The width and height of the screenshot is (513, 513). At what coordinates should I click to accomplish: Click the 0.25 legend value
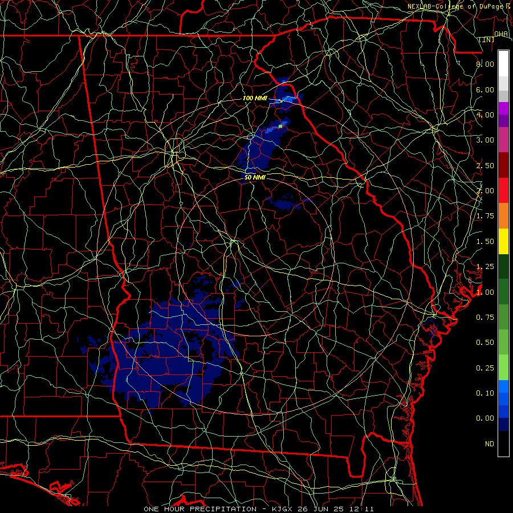tap(485, 368)
